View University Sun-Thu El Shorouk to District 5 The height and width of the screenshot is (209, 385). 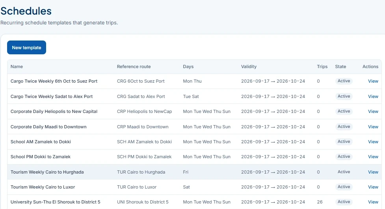[x=373, y=202]
